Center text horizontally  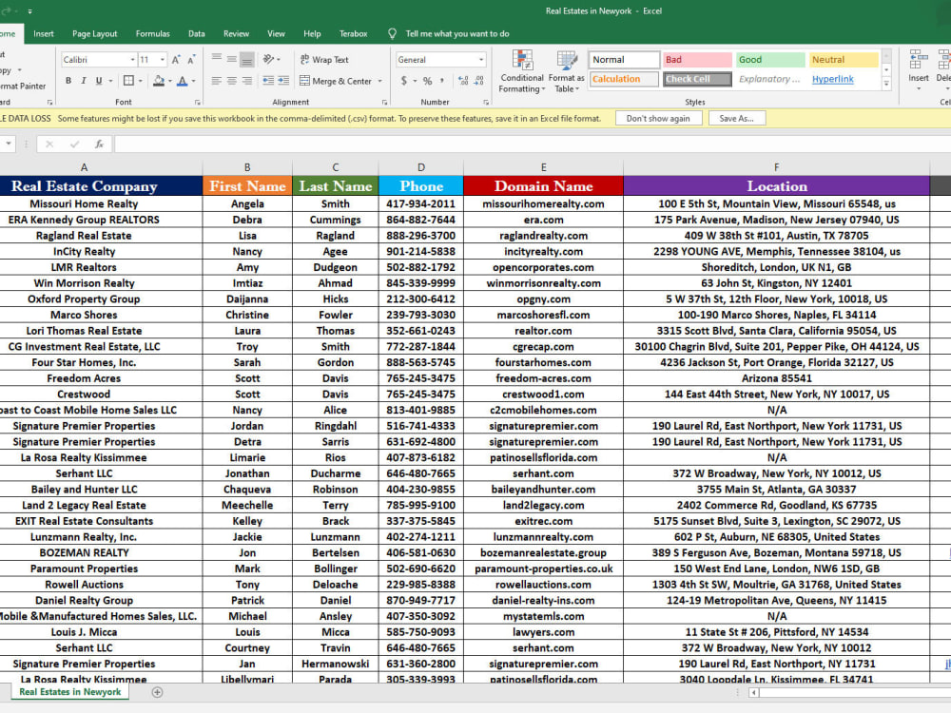coord(232,81)
